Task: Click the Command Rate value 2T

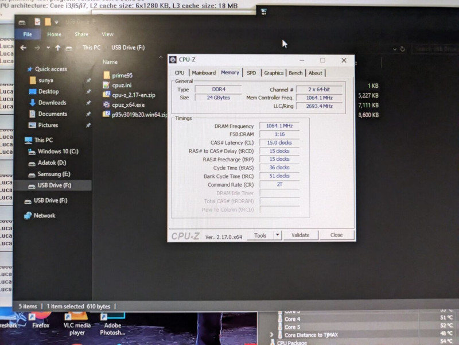Action: (x=279, y=184)
